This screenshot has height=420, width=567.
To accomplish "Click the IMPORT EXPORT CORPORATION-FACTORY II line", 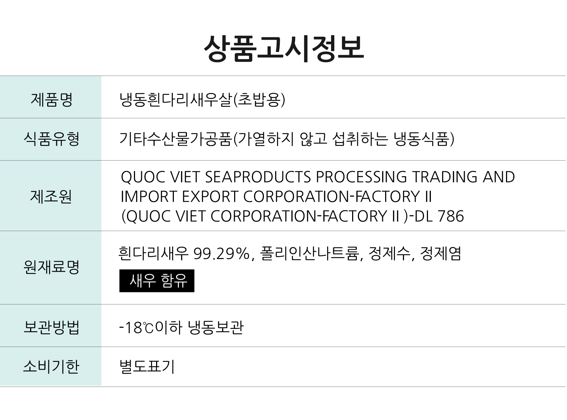I will (x=276, y=197).
